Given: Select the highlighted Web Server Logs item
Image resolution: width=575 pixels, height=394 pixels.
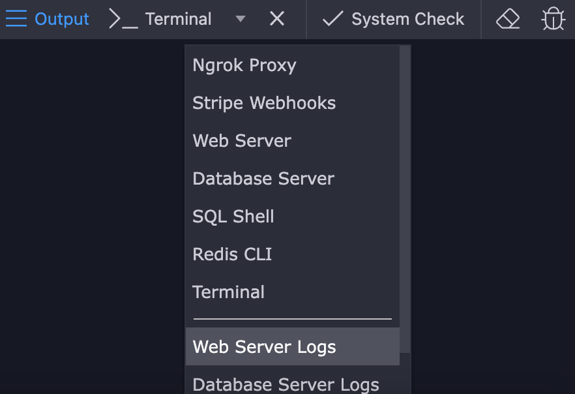Looking at the screenshot, I should [x=265, y=347].
